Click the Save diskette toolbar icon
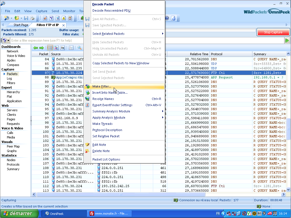The width and height of the screenshot is (291, 218). (x=26, y=18)
